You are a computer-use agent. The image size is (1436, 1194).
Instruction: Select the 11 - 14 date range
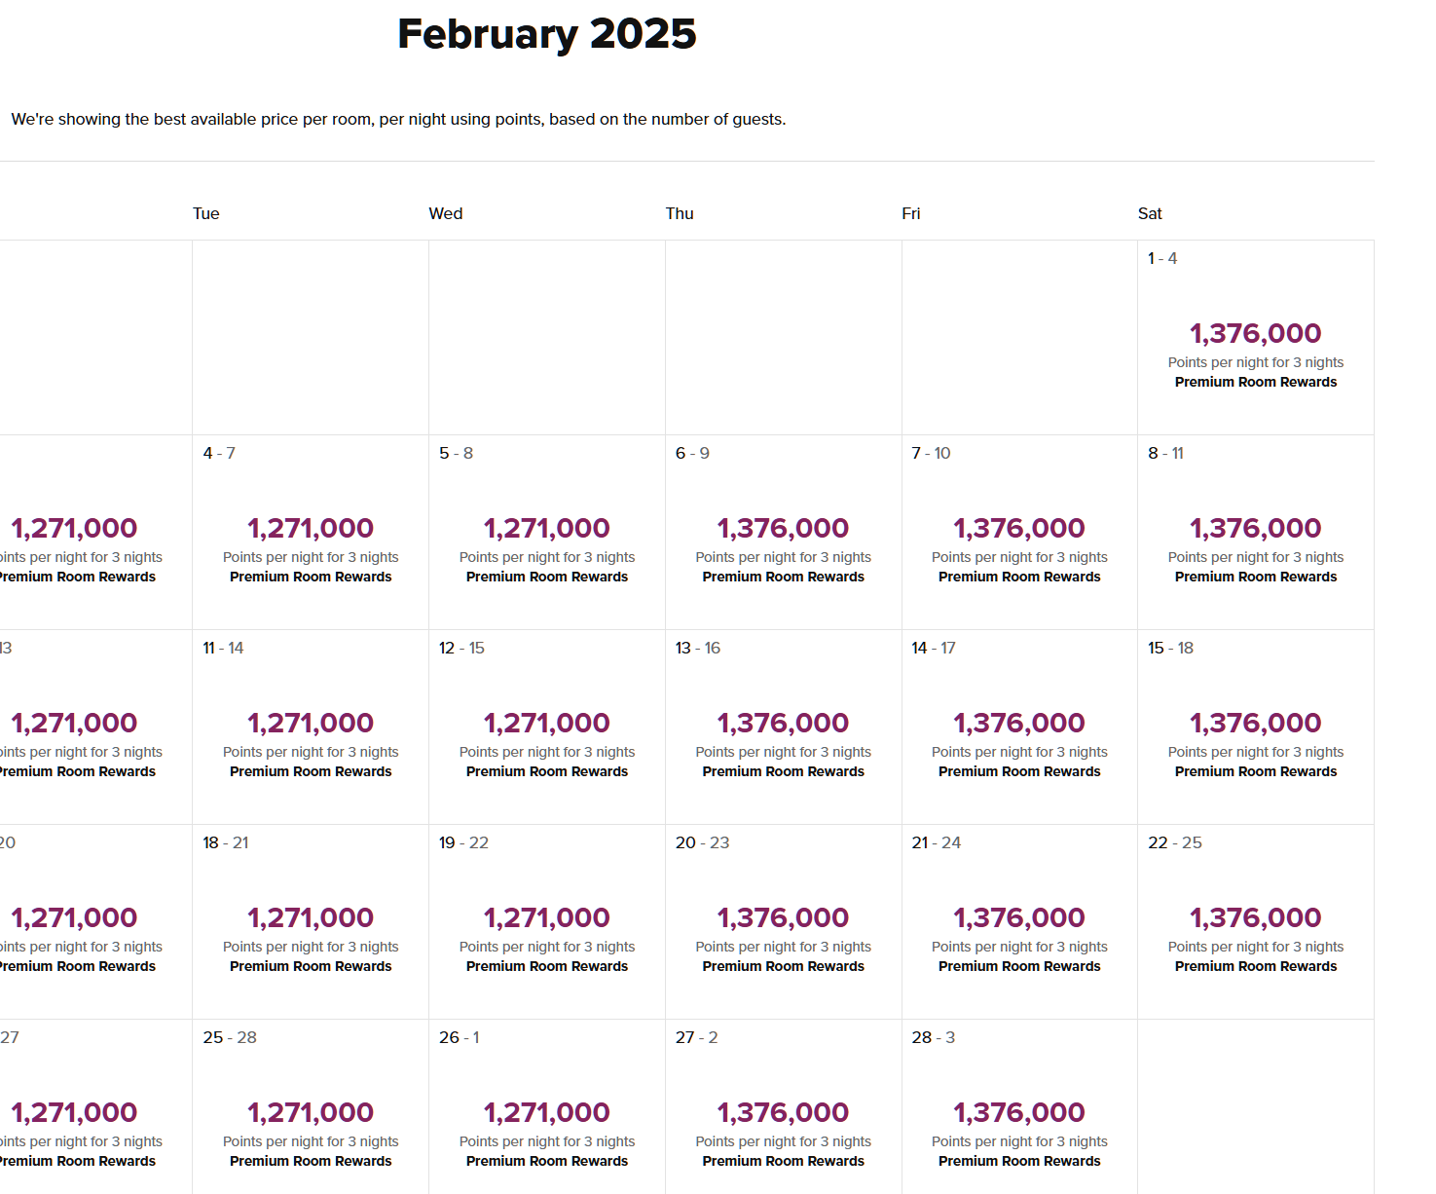point(311,728)
